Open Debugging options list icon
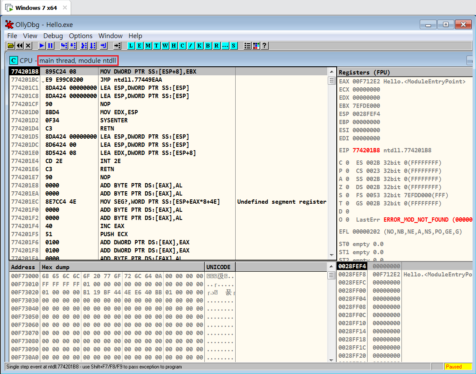476x374 pixels. pos(247,46)
